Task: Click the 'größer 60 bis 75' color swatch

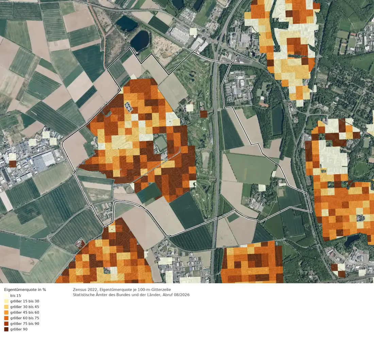Action: [x=6, y=318]
